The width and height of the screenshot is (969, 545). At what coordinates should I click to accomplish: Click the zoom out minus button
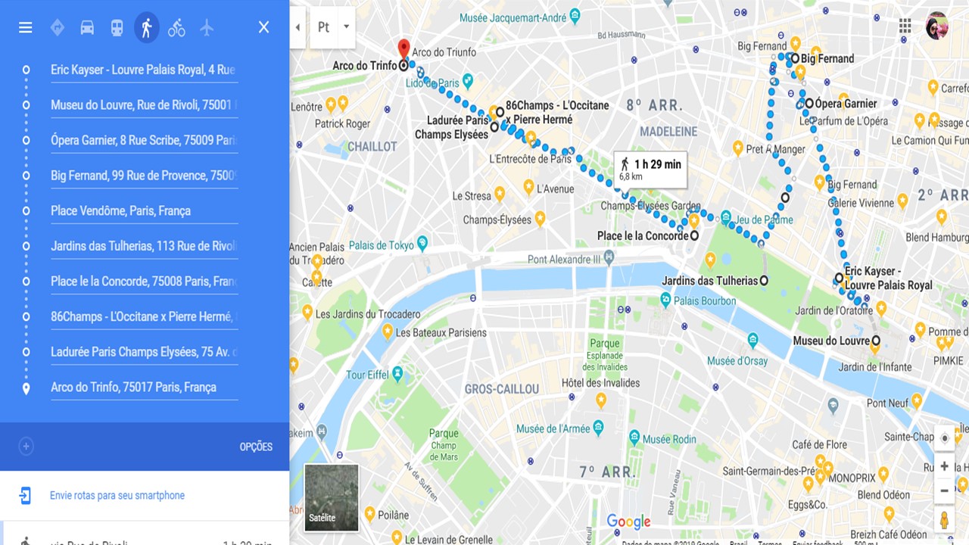944,490
